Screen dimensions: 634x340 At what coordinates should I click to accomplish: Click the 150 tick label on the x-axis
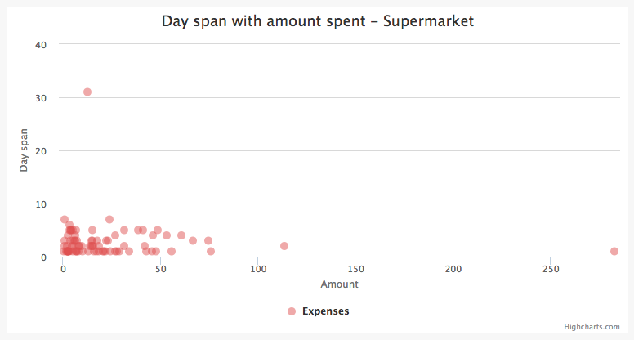[x=355, y=269]
